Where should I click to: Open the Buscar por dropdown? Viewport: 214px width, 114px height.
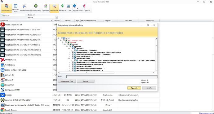pyautogui.click(x=57, y=17)
